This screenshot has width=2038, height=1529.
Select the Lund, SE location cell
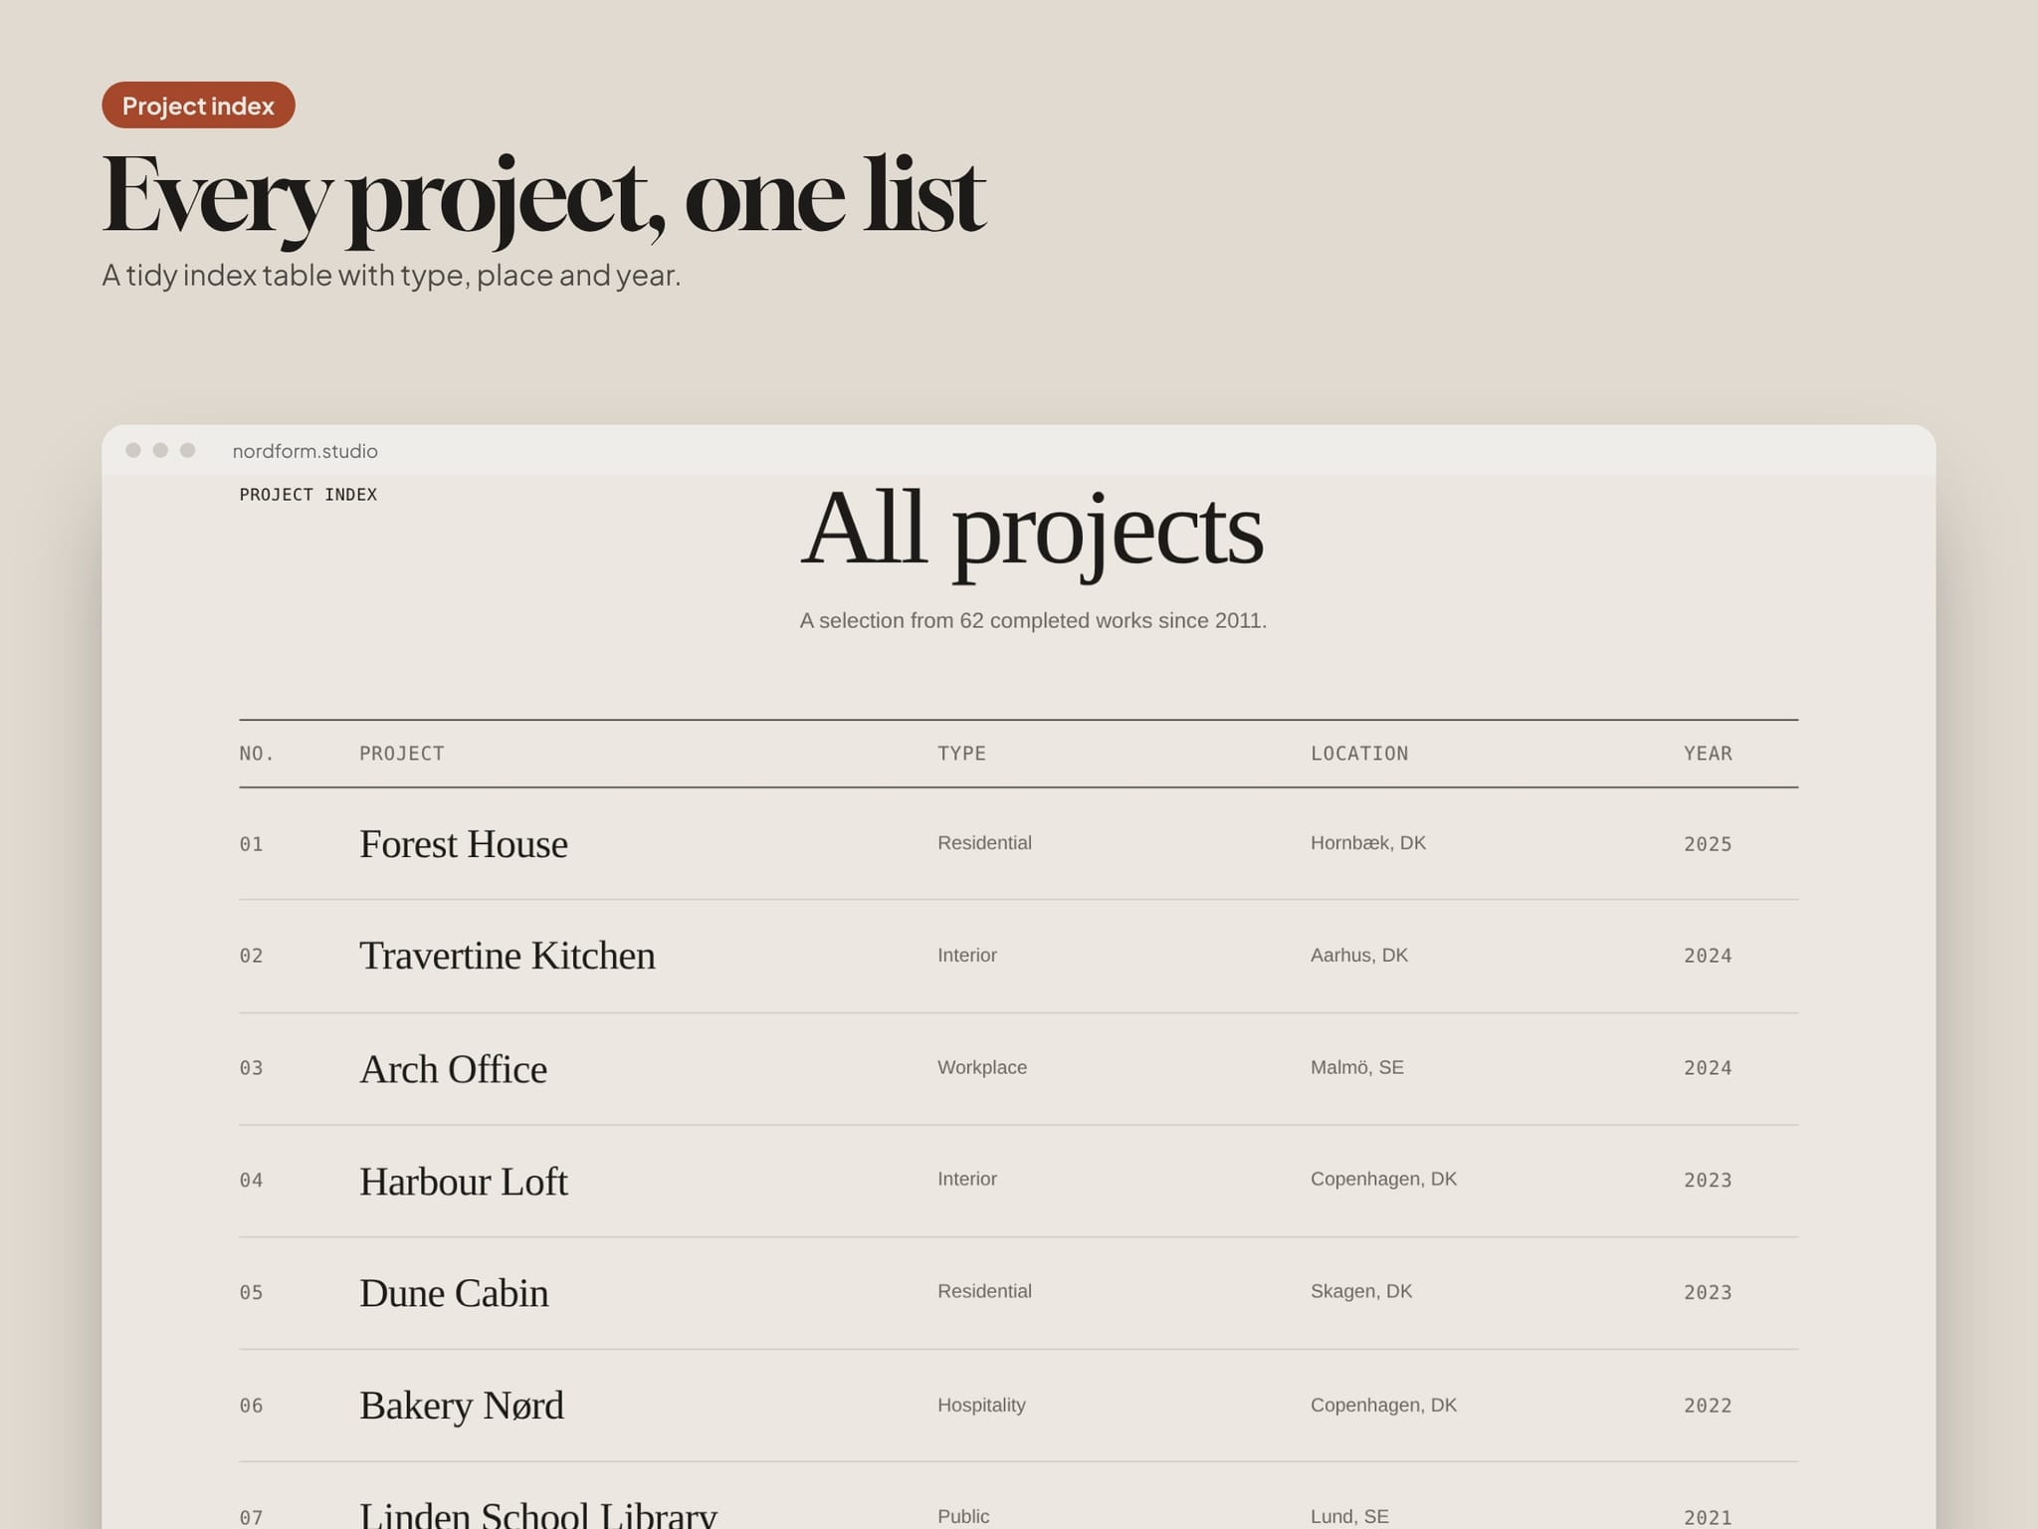point(1349,1516)
